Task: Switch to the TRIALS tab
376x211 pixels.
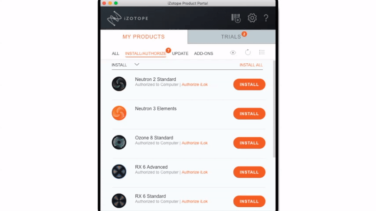Action: coord(231,37)
